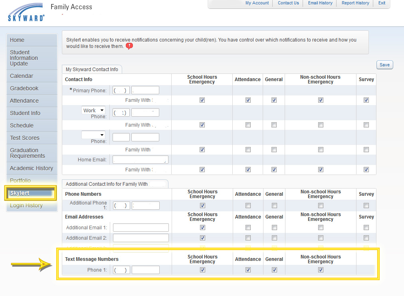Viewport: 404px width, 296px height.
Task: Open Contact Us link
Action: pos(288,3)
